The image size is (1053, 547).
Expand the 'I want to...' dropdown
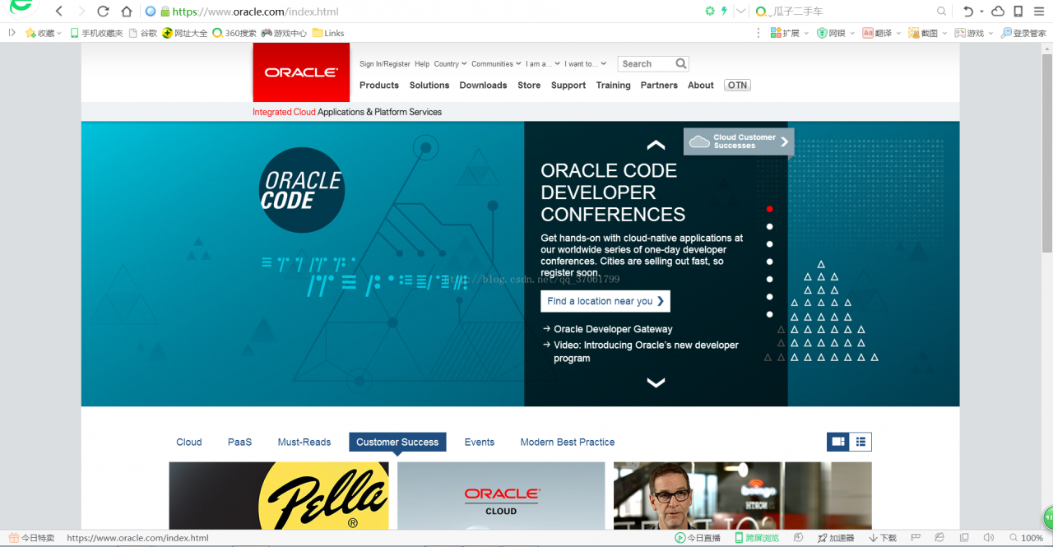pyautogui.click(x=586, y=64)
